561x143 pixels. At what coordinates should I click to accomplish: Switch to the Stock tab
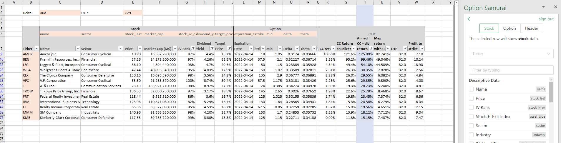point(489,28)
